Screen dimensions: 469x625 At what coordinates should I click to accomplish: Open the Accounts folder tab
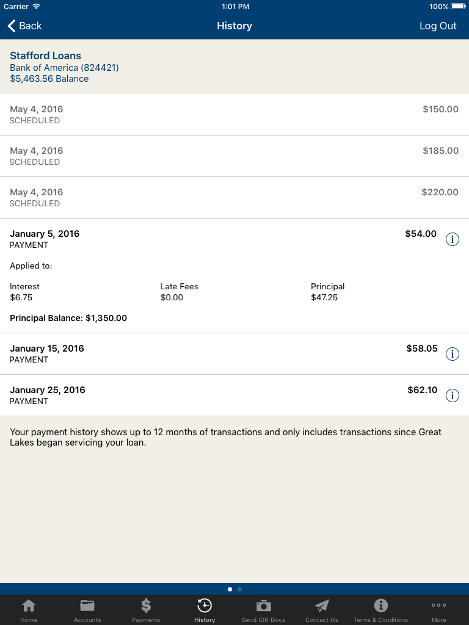pos(87,610)
